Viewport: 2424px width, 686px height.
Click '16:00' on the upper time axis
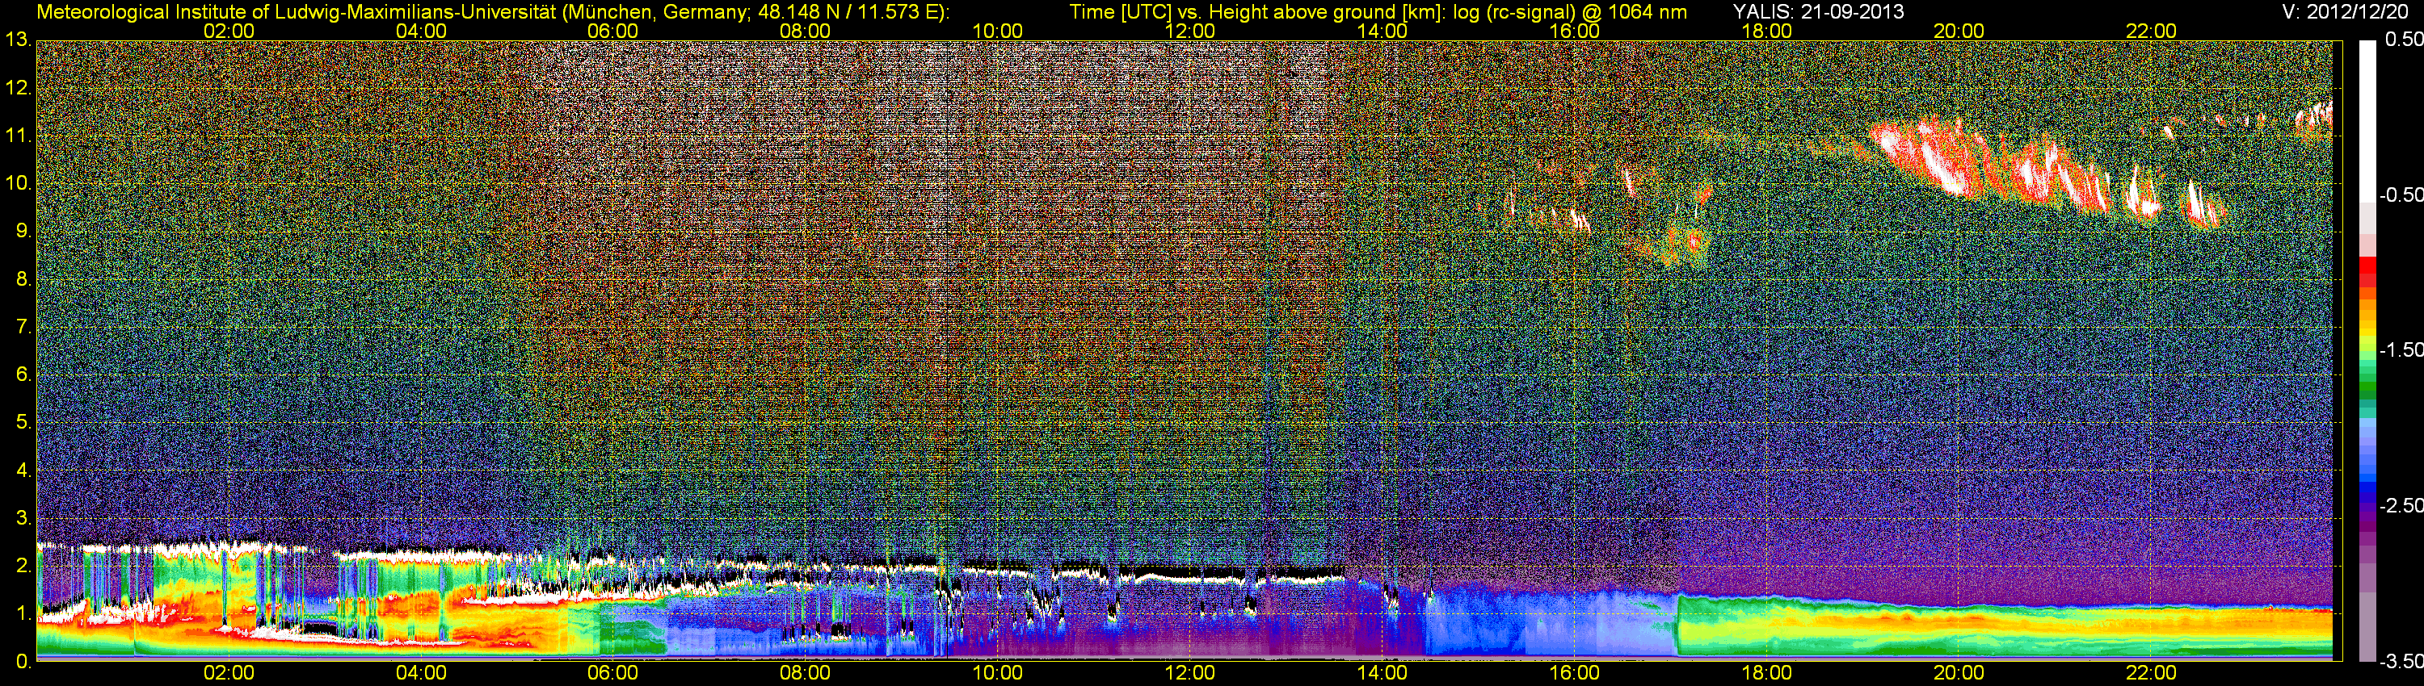coord(1574,31)
